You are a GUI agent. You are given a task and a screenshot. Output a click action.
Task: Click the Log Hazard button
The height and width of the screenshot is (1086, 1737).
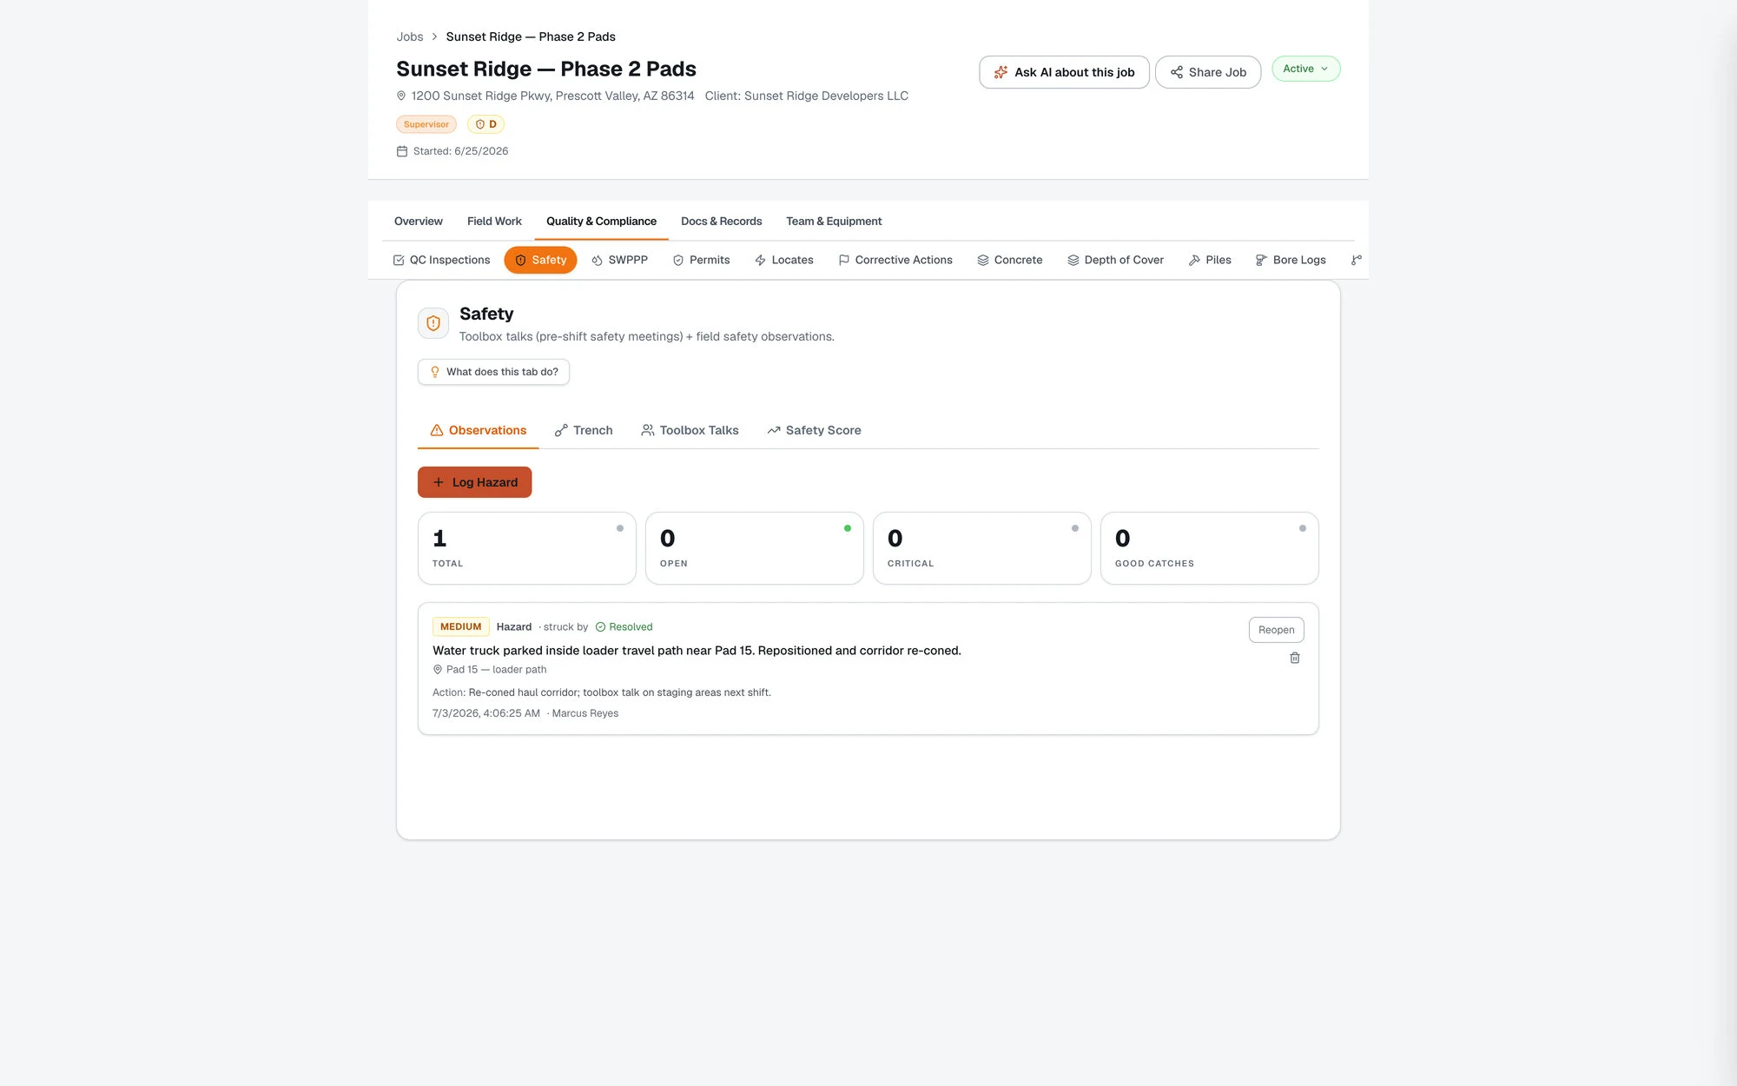tap(474, 482)
